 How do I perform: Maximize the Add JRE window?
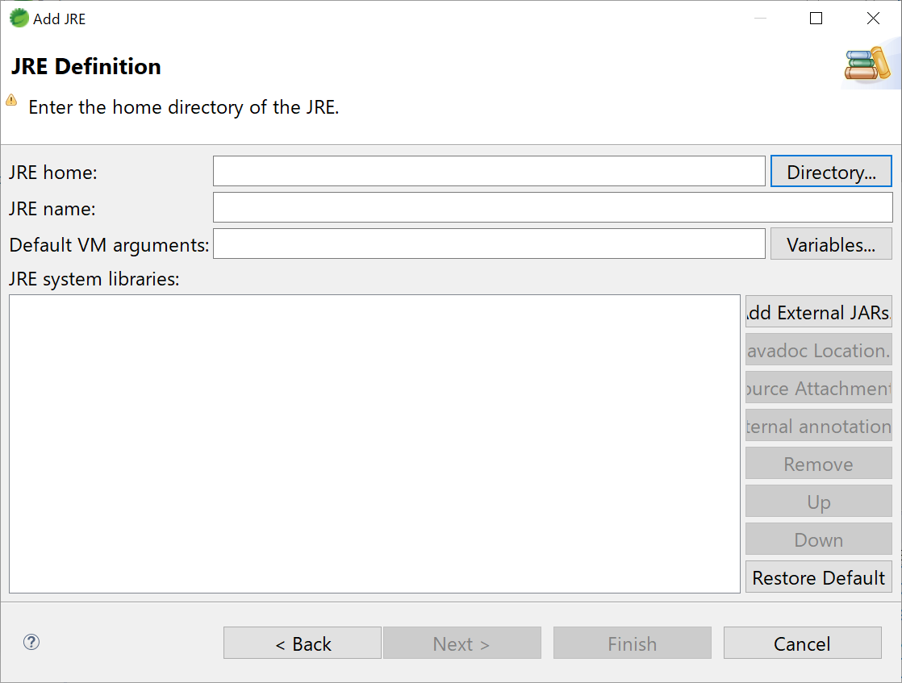coord(816,19)
